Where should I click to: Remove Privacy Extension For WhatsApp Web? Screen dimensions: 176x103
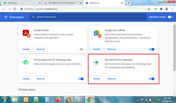pos(41,79)
